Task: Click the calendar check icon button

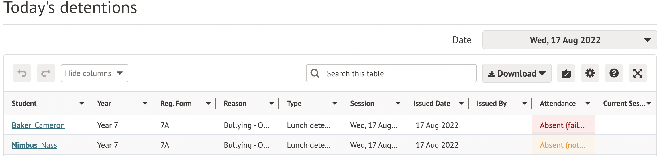Action: point(566,73)
